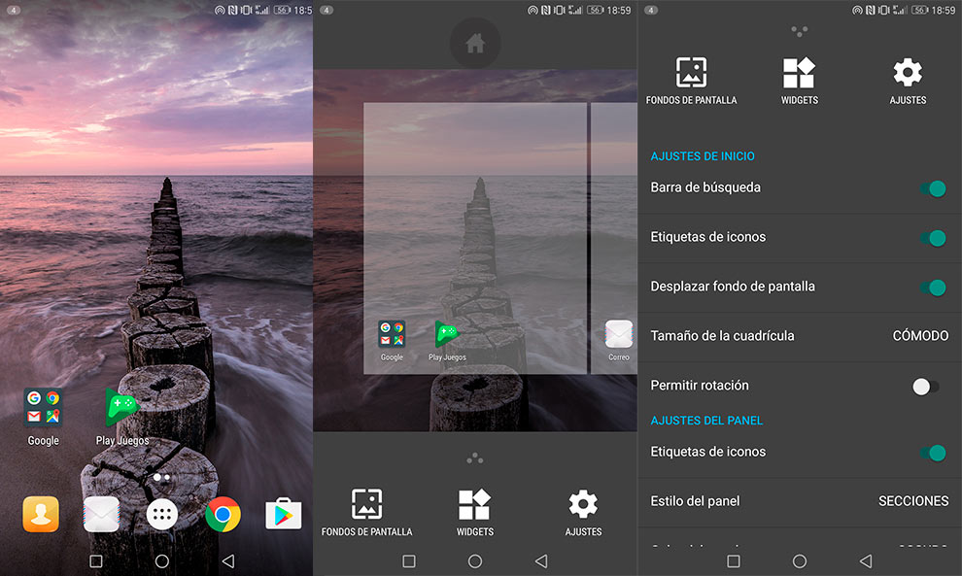Open the app drawer icon
Viewport: 962px width, 576px height.
point(161,512)
